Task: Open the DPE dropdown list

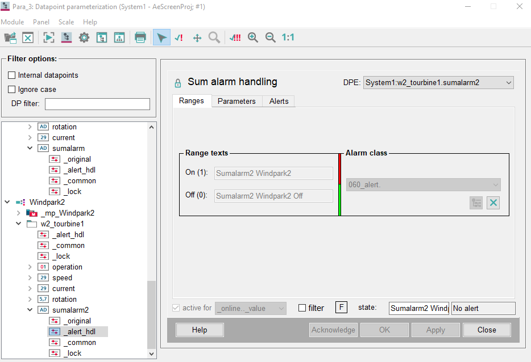Action: point(508,83)
